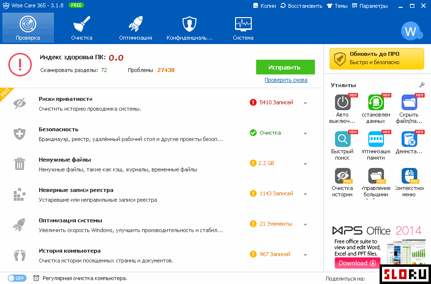Start the Быстрый поиск utility

click(x=342, y=139)
